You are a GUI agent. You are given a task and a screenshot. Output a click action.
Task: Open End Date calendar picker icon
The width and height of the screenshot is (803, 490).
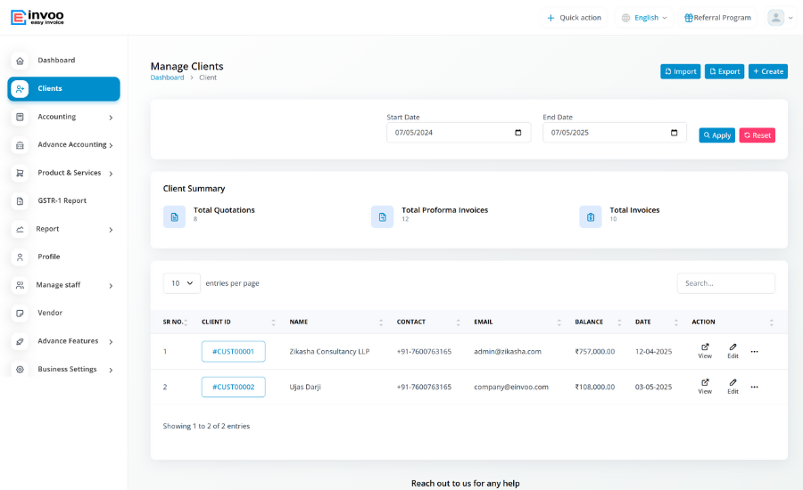pos(674,133)
